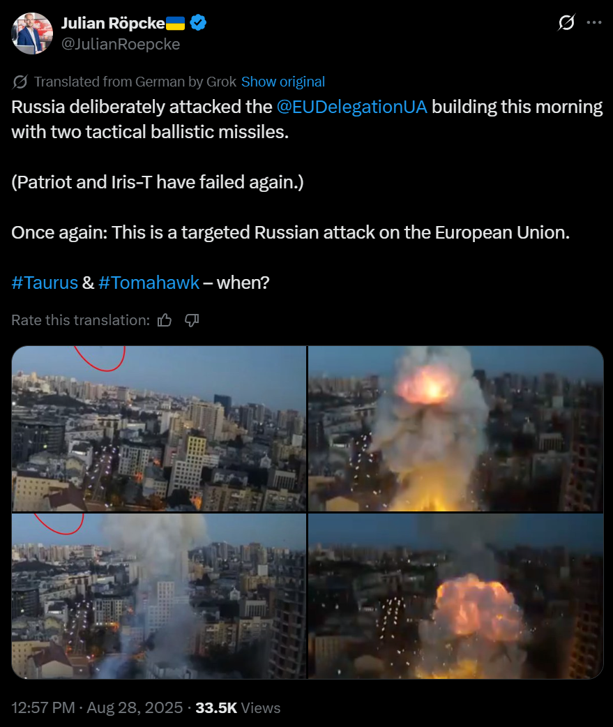This screenshot has height=727, width=613.
Task: Click the 33.5K Views count
Action: 238,707
